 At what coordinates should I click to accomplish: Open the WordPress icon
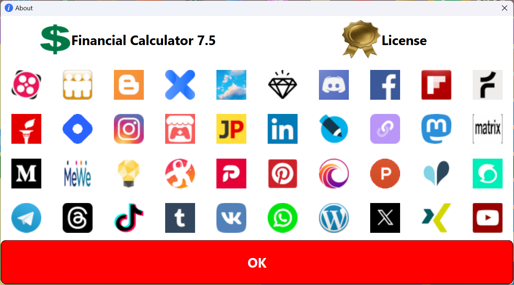click(334, 218)
